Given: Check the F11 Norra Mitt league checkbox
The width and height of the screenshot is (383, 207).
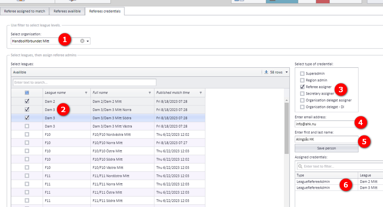Looking at the screenshot, I should 27,184.
